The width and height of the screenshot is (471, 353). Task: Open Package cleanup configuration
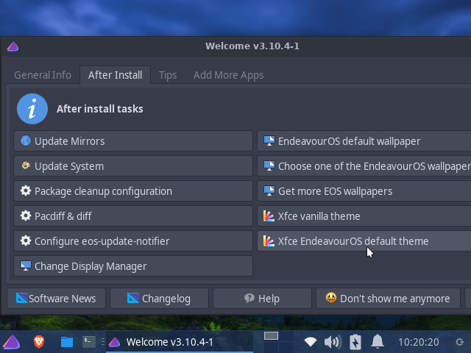point(133,191)
